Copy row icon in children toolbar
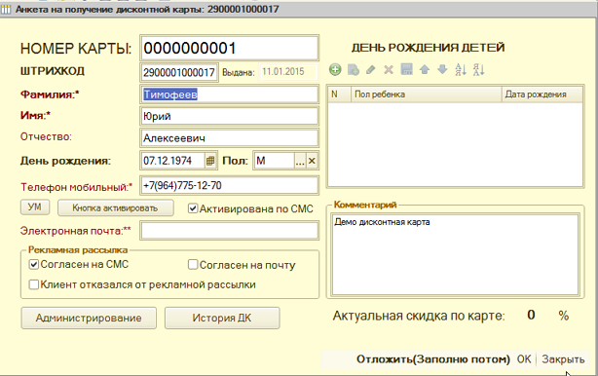Screen dimensions: 598x376 coord(354,70)
